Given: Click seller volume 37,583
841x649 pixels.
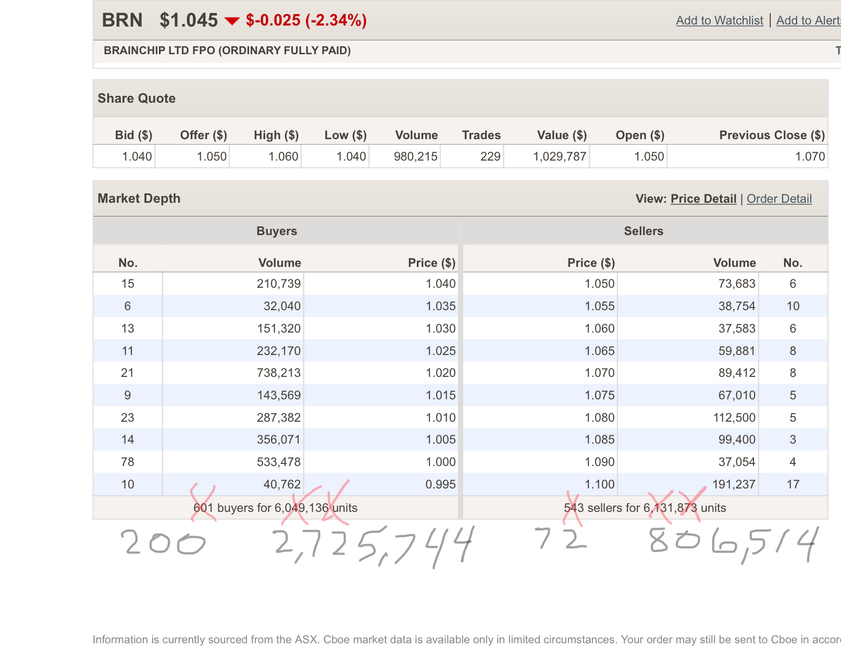Looking at the screenshot, I should (x=737, y=328).
